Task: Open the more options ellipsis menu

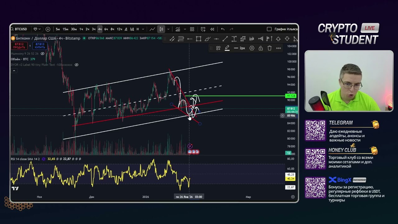Action: pyautogui.click(x=279, y=48)
